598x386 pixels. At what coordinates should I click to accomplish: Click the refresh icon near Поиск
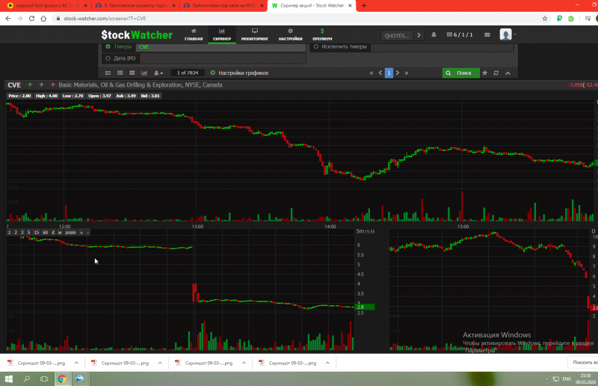(496, 73)
